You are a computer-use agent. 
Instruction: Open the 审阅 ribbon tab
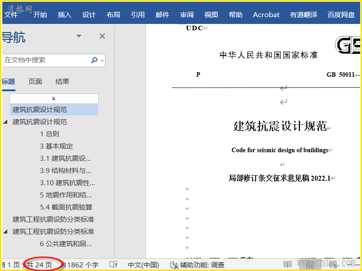(x=186, y=14)
